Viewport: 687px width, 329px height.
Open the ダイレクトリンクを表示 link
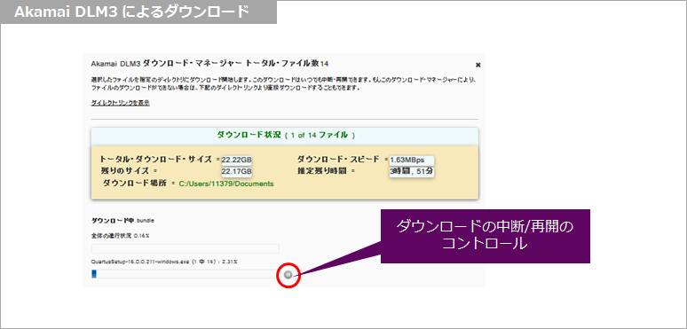tap(121, 103)
